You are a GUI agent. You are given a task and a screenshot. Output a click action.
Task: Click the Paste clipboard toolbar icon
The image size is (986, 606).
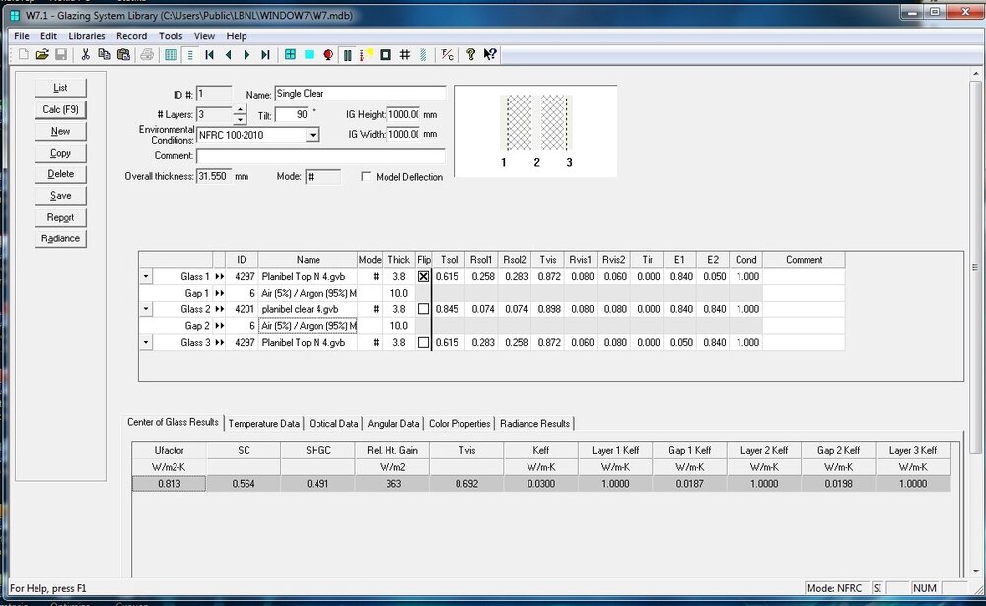pyautogui.click(x=122, y=55)
